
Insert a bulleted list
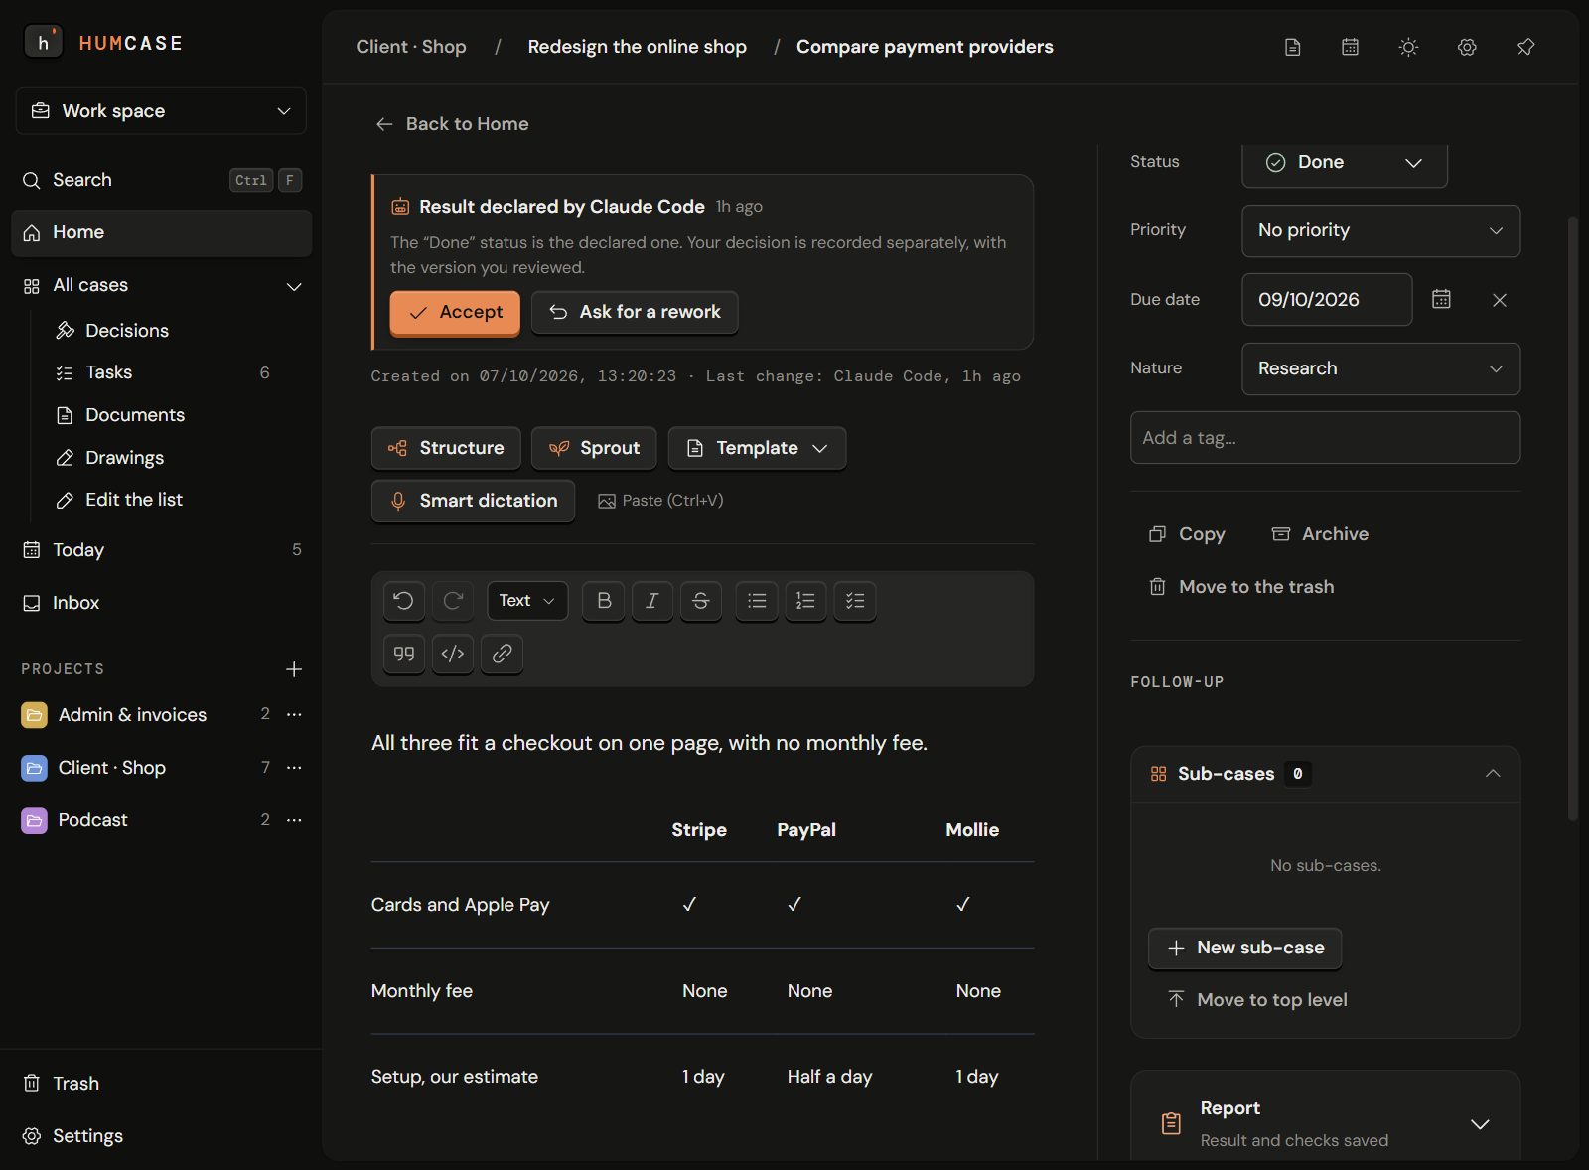click(757, 600)
